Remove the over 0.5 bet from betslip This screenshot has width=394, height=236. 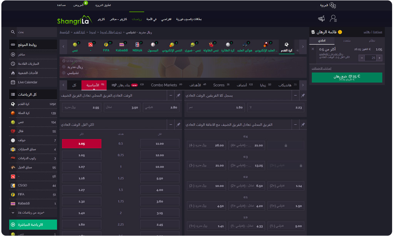pos(313,49)
